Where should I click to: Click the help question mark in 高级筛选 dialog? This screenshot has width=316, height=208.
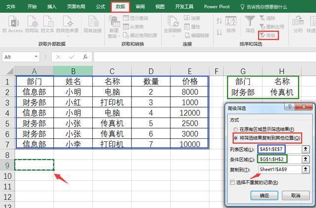click(290, 107)
